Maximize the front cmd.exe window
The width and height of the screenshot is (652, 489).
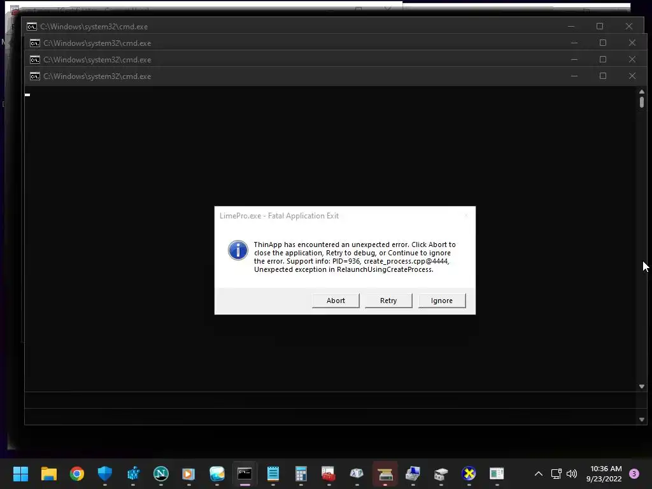coord(603,76)
